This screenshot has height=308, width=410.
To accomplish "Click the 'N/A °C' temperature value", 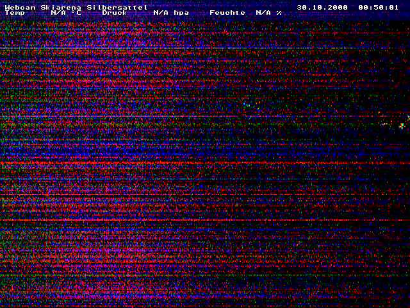I will pyautogui.click(x=66, y=13).
